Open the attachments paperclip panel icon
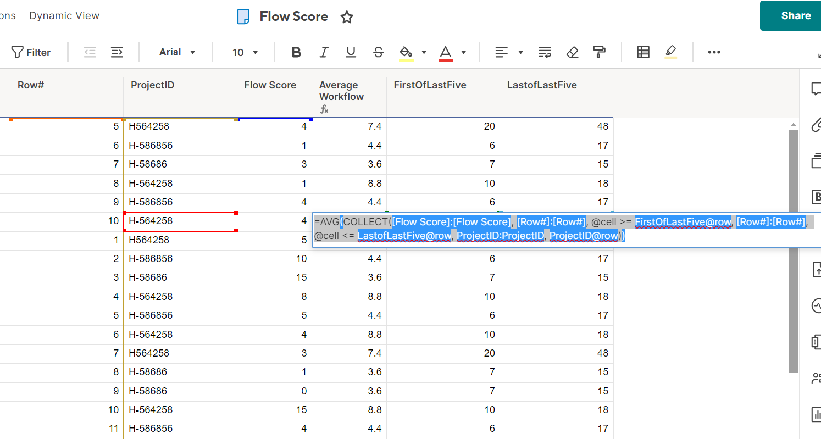821x439 pixels. coord(816,125)
